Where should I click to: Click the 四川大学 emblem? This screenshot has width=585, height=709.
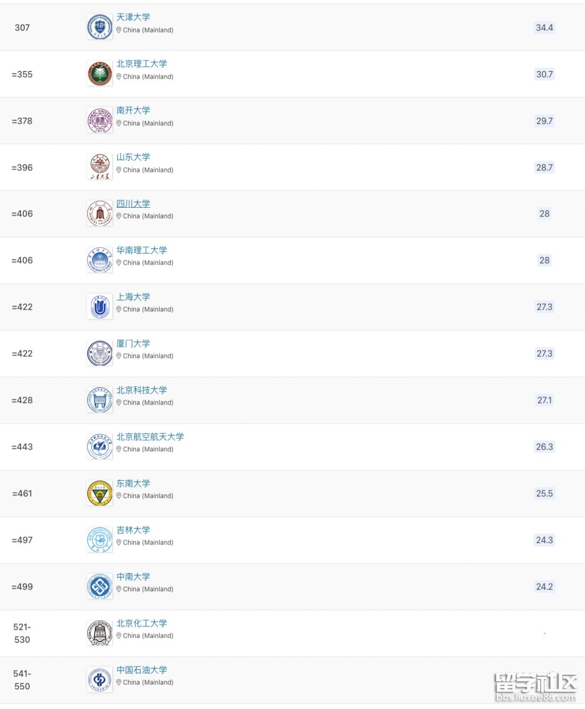click(x=100, y=214)
